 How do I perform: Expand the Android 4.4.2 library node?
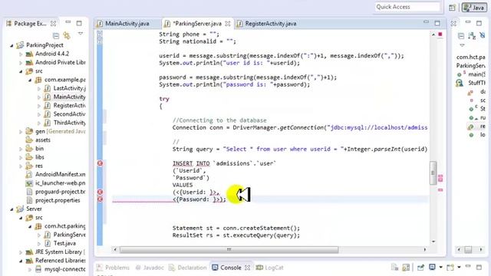[x=21, y=54]
